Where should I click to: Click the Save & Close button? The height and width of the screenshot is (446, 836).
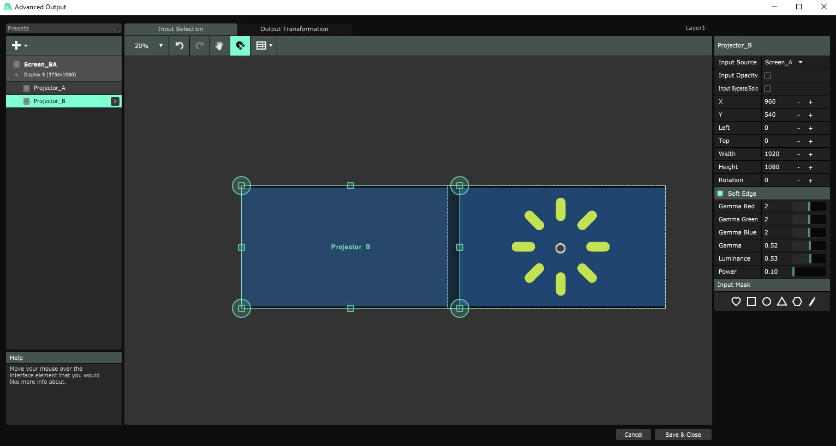683,435
